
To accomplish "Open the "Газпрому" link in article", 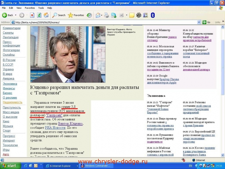I will click(x=54, y=115).
